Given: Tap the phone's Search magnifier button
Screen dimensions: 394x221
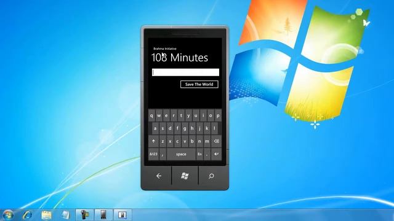Looking at the screenshot, I should pos(211,176).
